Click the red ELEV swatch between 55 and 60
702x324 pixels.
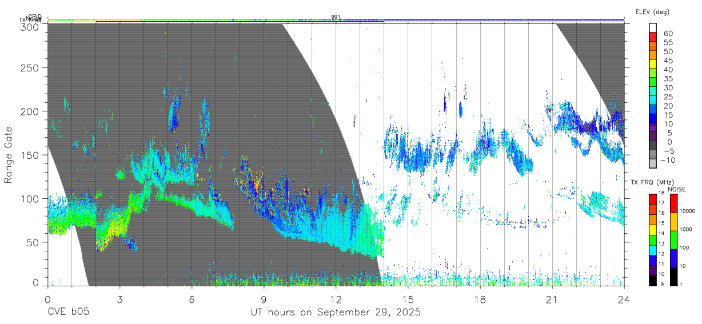tap(653, 37)
